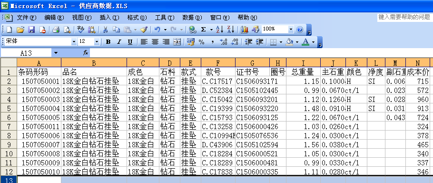Select the cell containing C.C17517
433x183 pixels.
pyautogui.click(x=218, y=81)
